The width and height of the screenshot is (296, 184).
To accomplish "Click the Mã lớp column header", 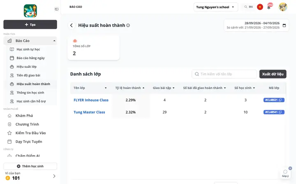I will (x=274, y=88).
